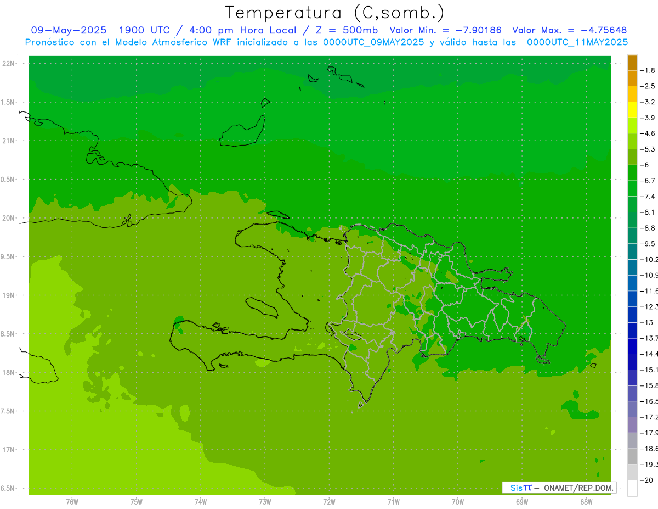Click the '18N' latitude label
The height and width of the screenshot is (509, 658).
click(9, 372)
